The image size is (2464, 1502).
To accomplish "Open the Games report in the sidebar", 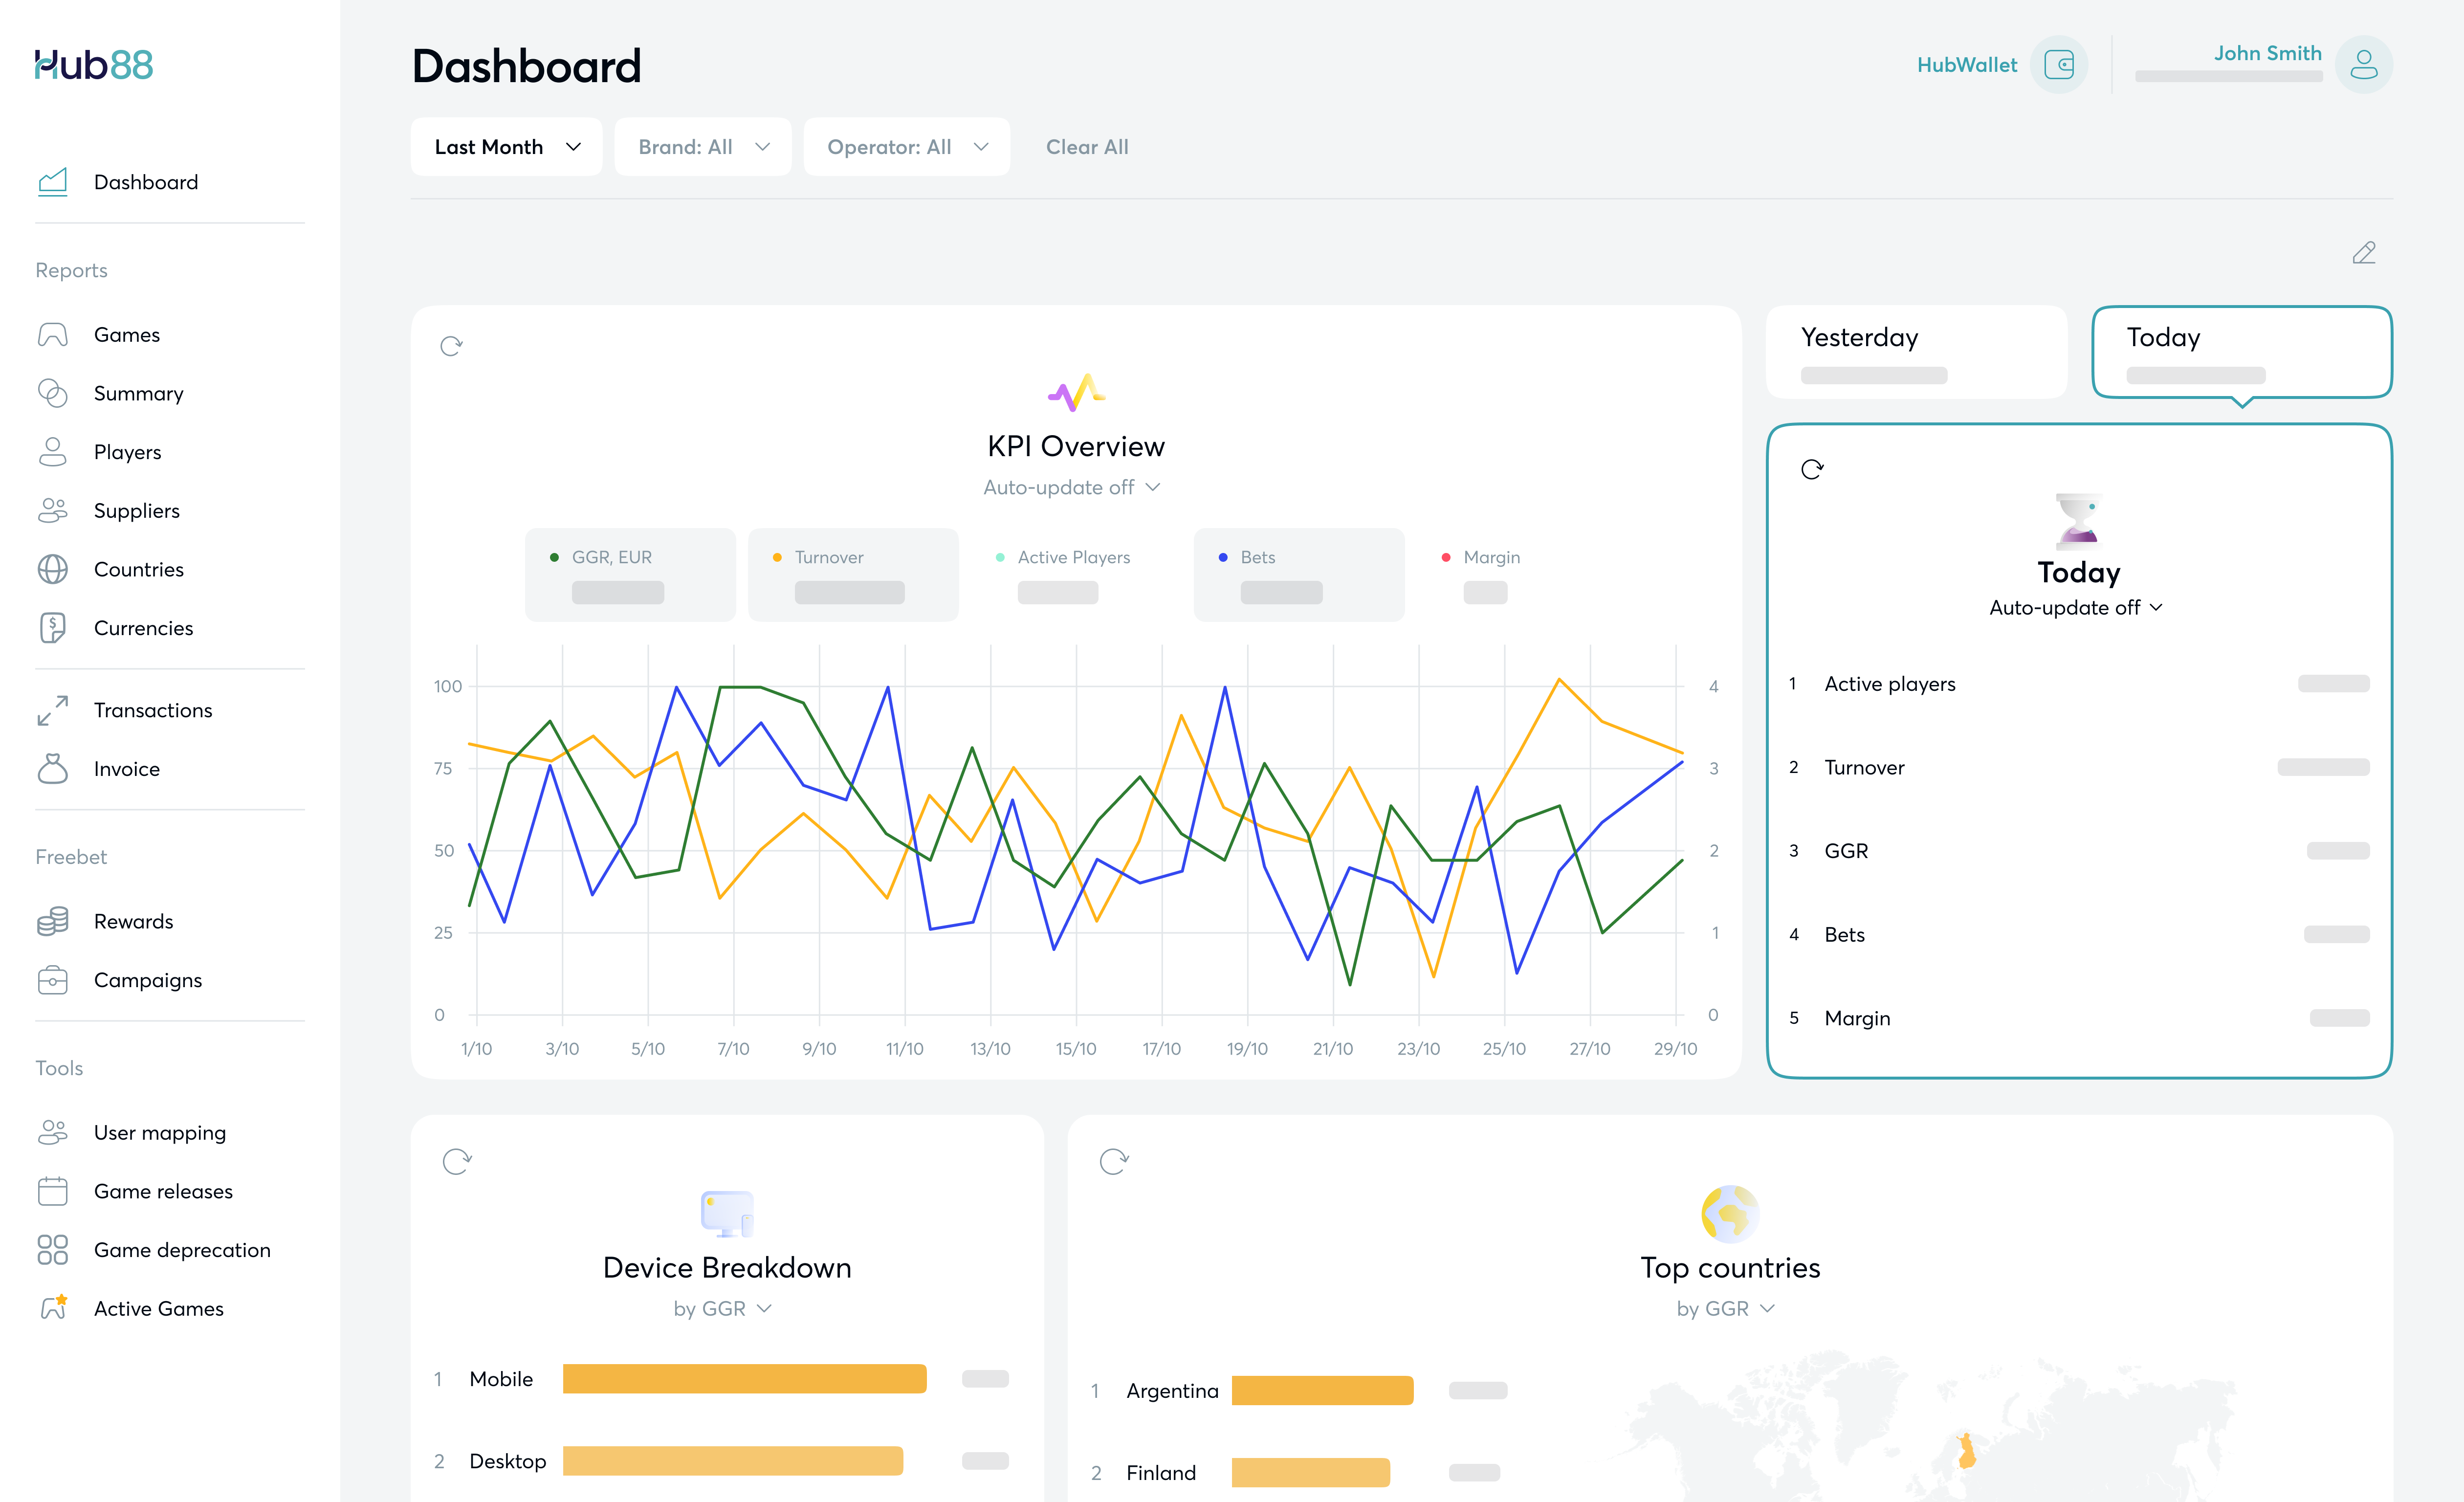I will pyautogui.click(x=127, y=335).
